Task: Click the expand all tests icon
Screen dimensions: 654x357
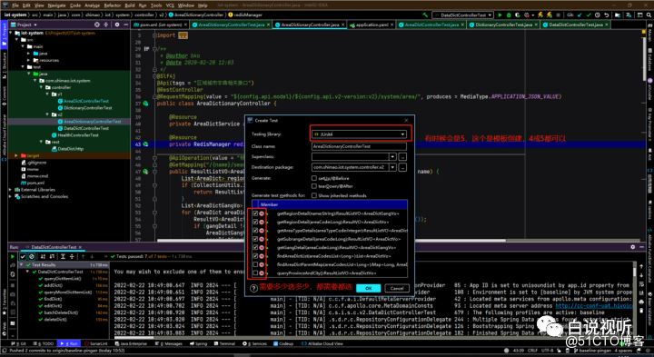Action: pyautogui.click(x=63, y=256)
